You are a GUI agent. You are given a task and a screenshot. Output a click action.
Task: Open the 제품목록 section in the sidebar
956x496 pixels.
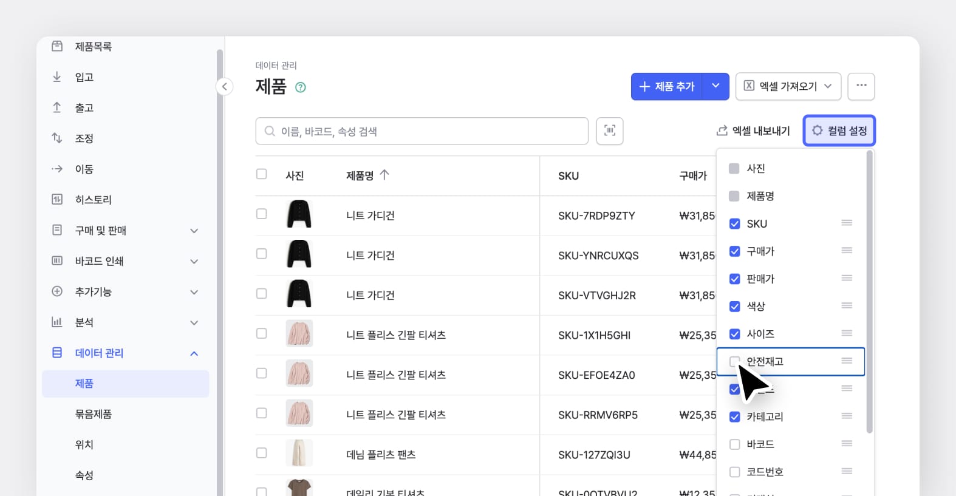(x=58, y=46)
